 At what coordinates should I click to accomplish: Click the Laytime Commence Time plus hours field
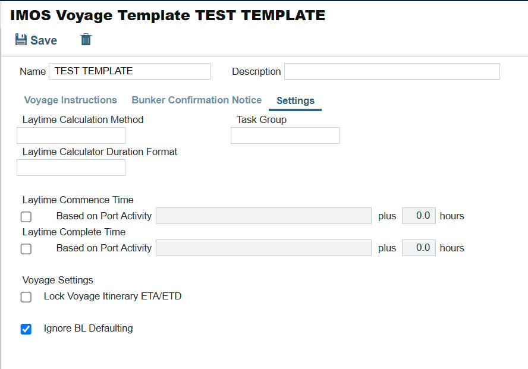(x=419, y=216)
